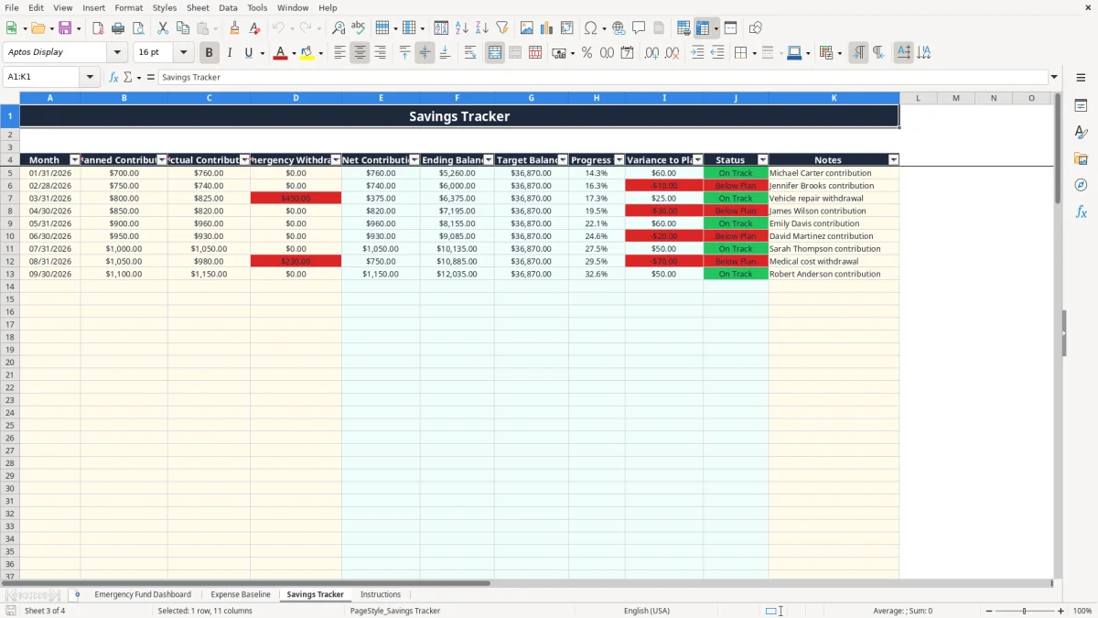Select column K header

point(834,98)
